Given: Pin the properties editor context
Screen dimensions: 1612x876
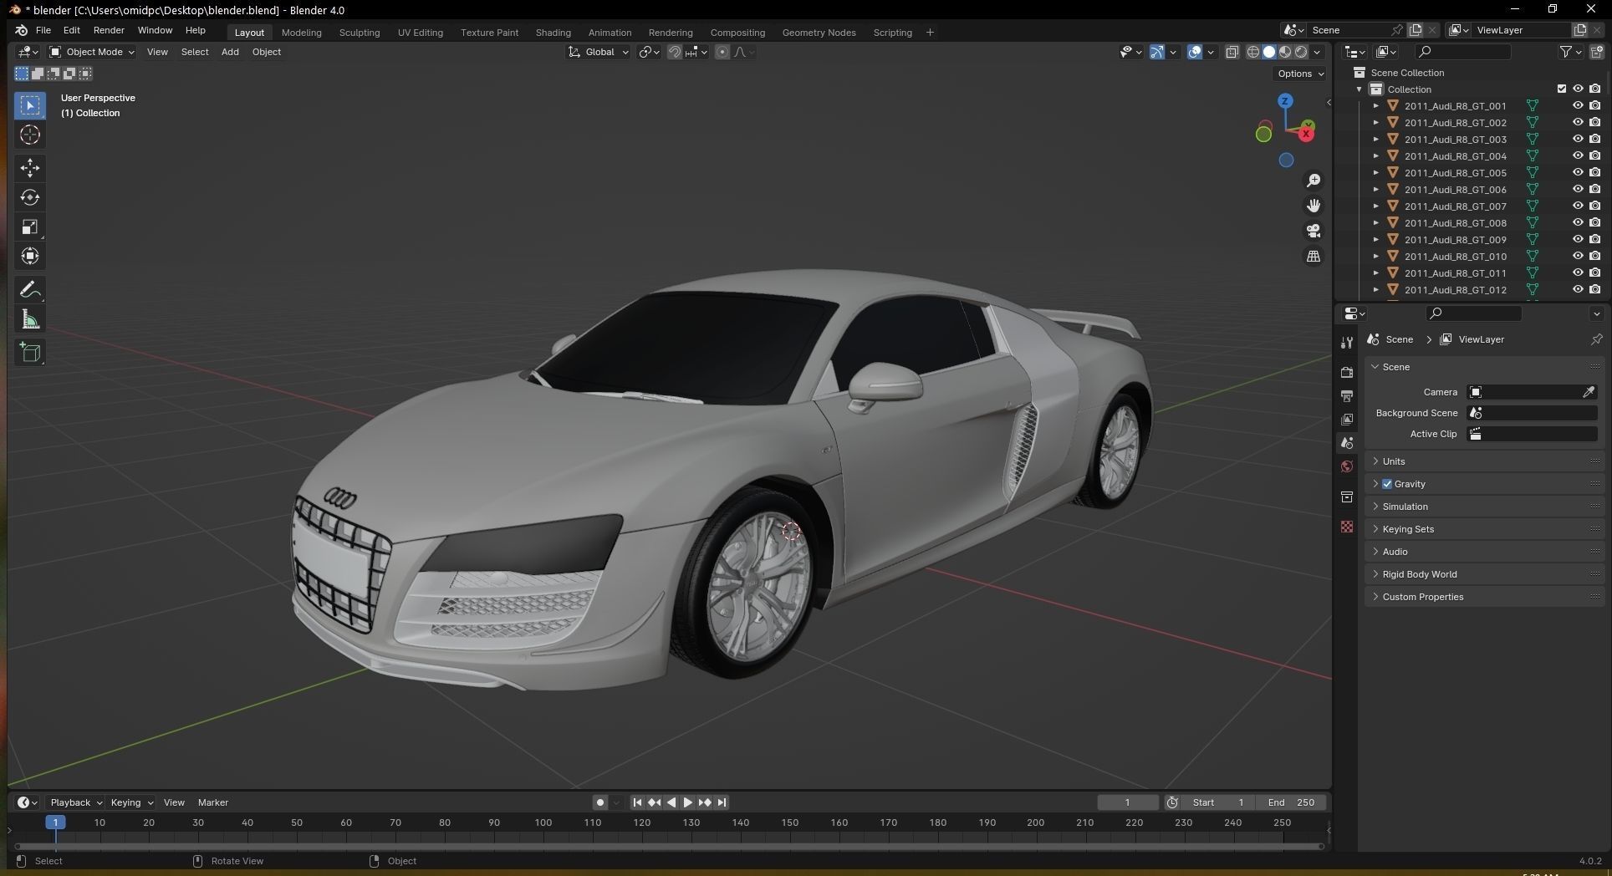Looking at the screenshot, I should [1596, 339].
